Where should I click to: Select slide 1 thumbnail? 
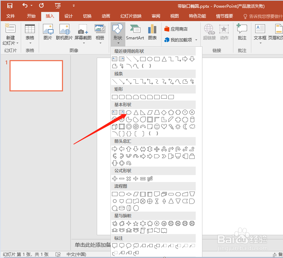36,76
